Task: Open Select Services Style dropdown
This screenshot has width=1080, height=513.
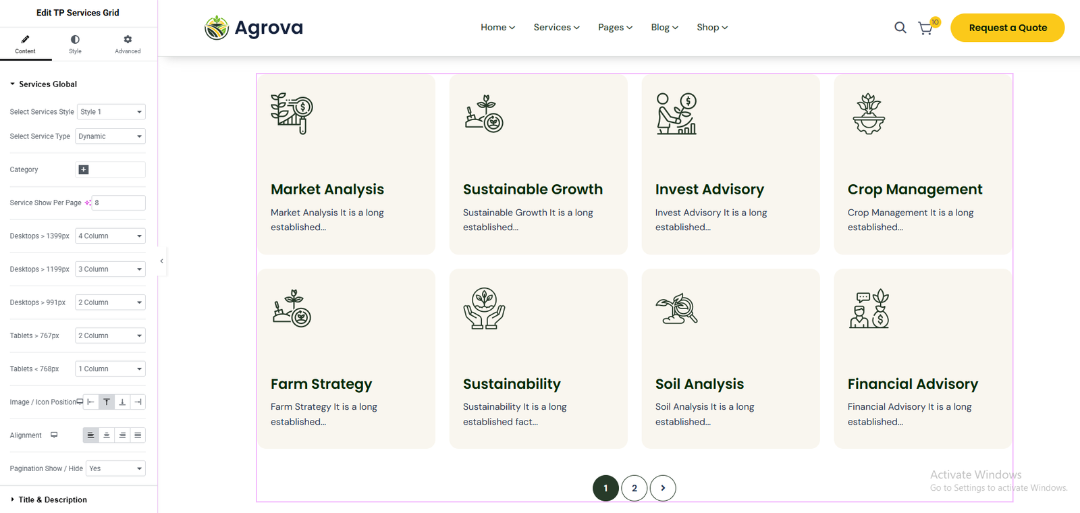Action: (x=111, y=112)
